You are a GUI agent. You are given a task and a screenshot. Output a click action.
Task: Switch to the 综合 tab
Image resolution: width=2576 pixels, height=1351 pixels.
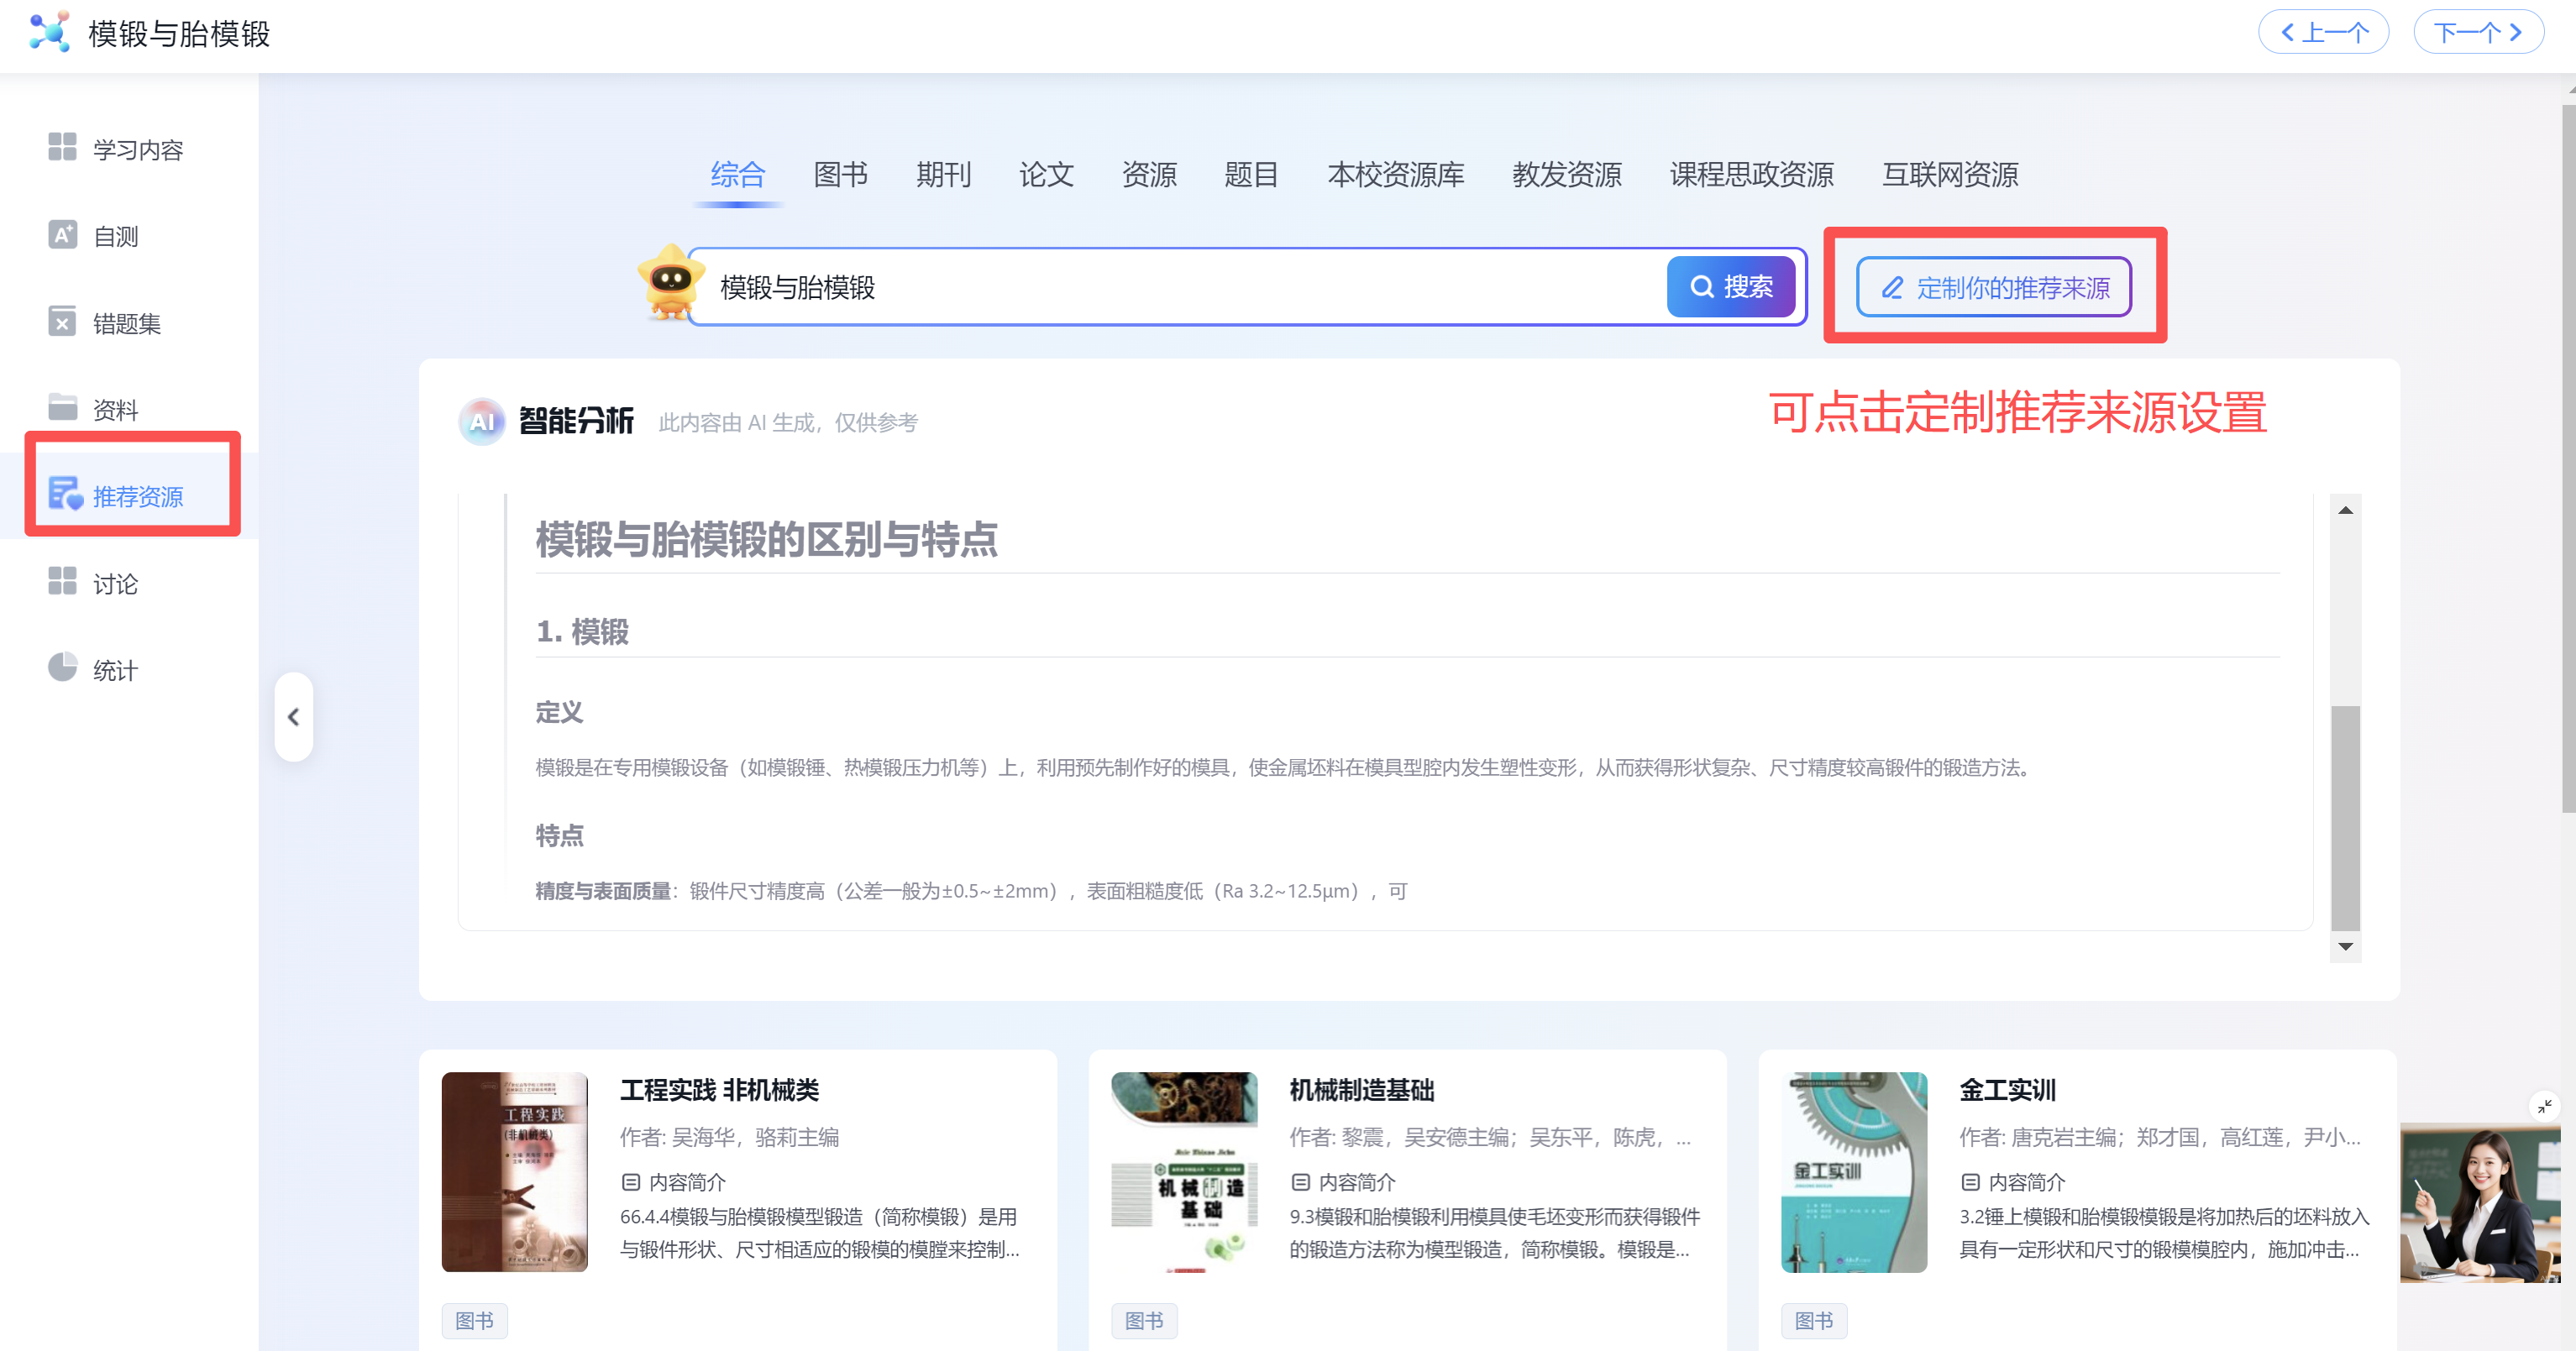pyautogui.click(x=738, y=175)
